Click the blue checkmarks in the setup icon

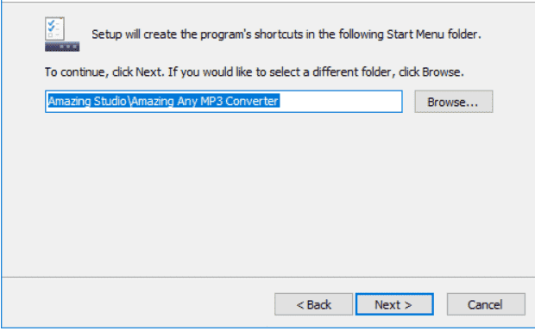[51, 26]
